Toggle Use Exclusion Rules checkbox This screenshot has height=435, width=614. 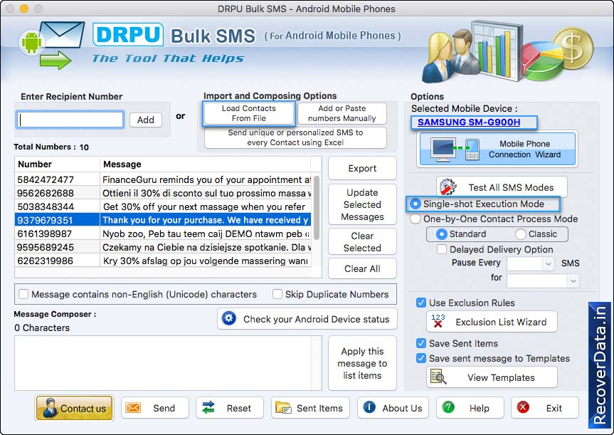pos(421,303)
